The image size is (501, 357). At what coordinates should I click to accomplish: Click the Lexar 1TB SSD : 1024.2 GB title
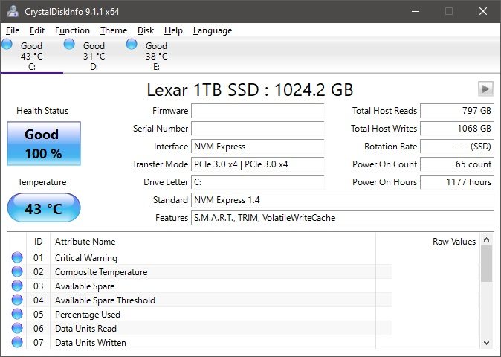pos(250,90)
